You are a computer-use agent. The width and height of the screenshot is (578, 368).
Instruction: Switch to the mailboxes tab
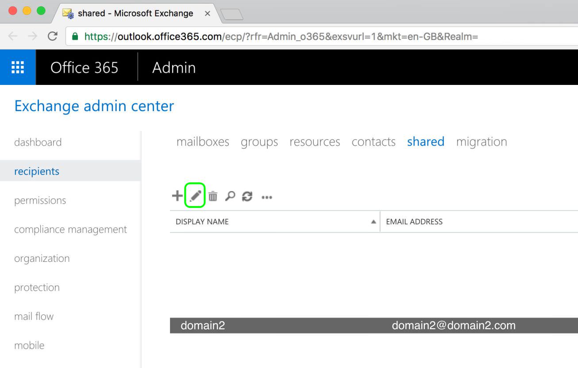203,142
